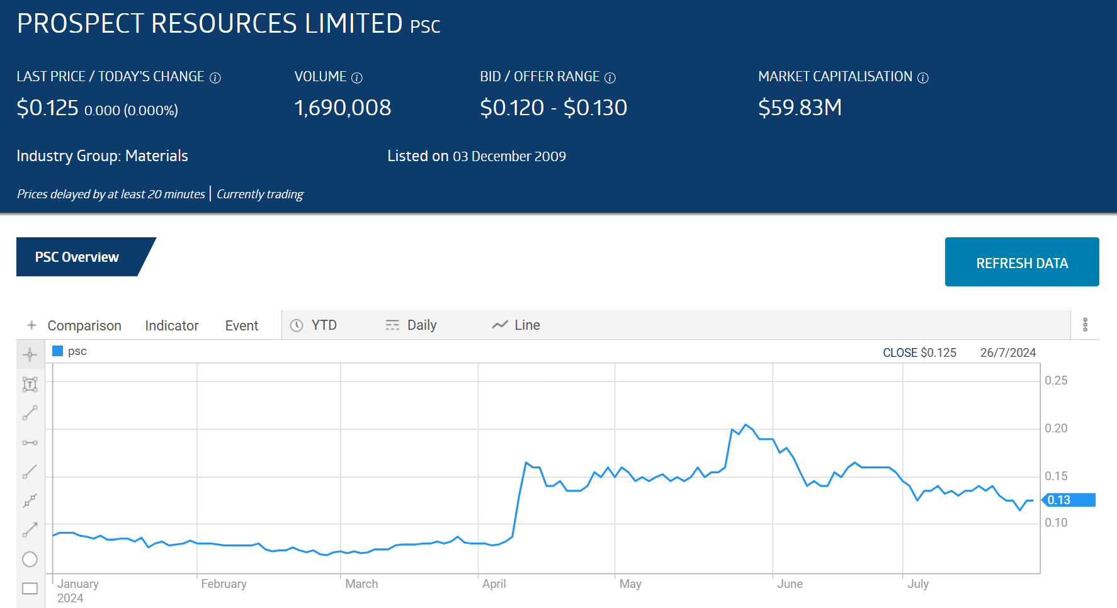This screenshot has width=1117, height=608.
Task: Click the plus icon next to Comparison
Action: (x=31, y=325)
